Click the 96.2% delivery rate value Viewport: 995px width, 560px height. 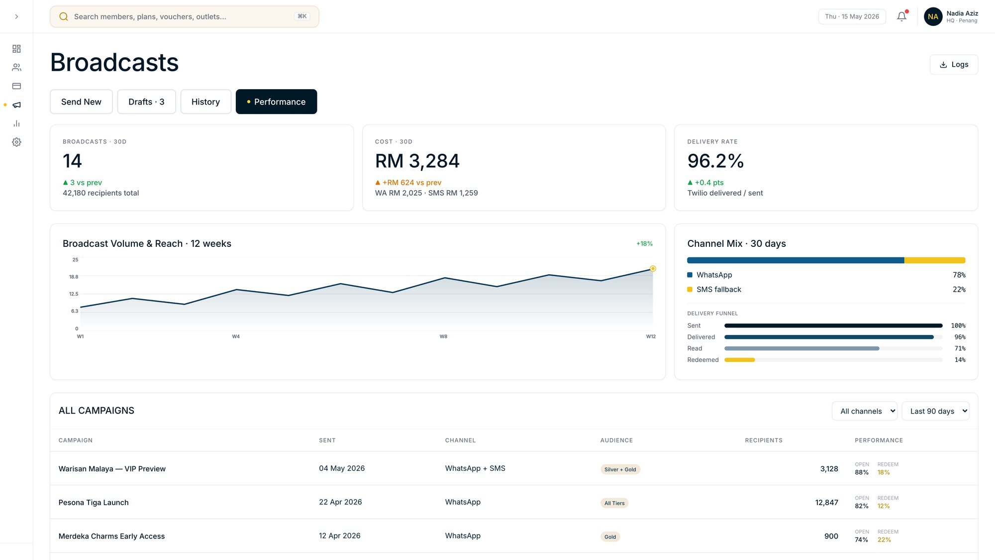[715, 161]
